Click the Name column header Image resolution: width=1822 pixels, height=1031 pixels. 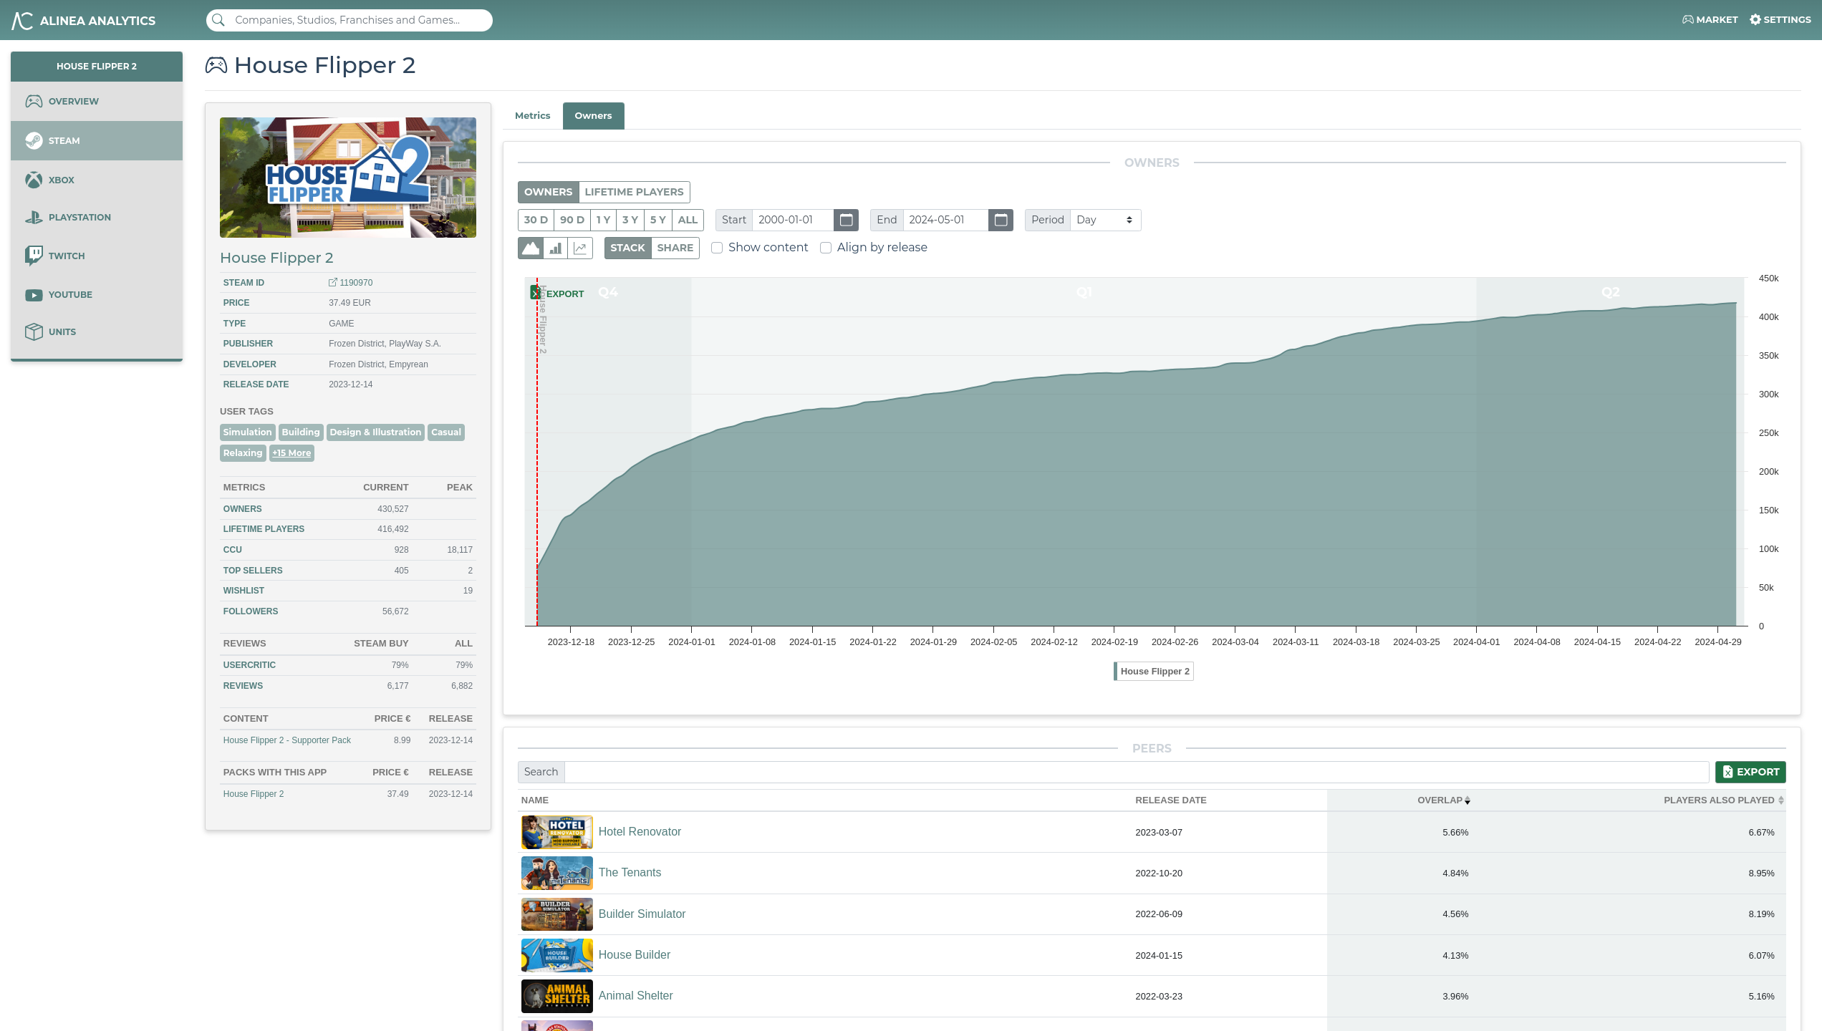click(x=535, y=800)
